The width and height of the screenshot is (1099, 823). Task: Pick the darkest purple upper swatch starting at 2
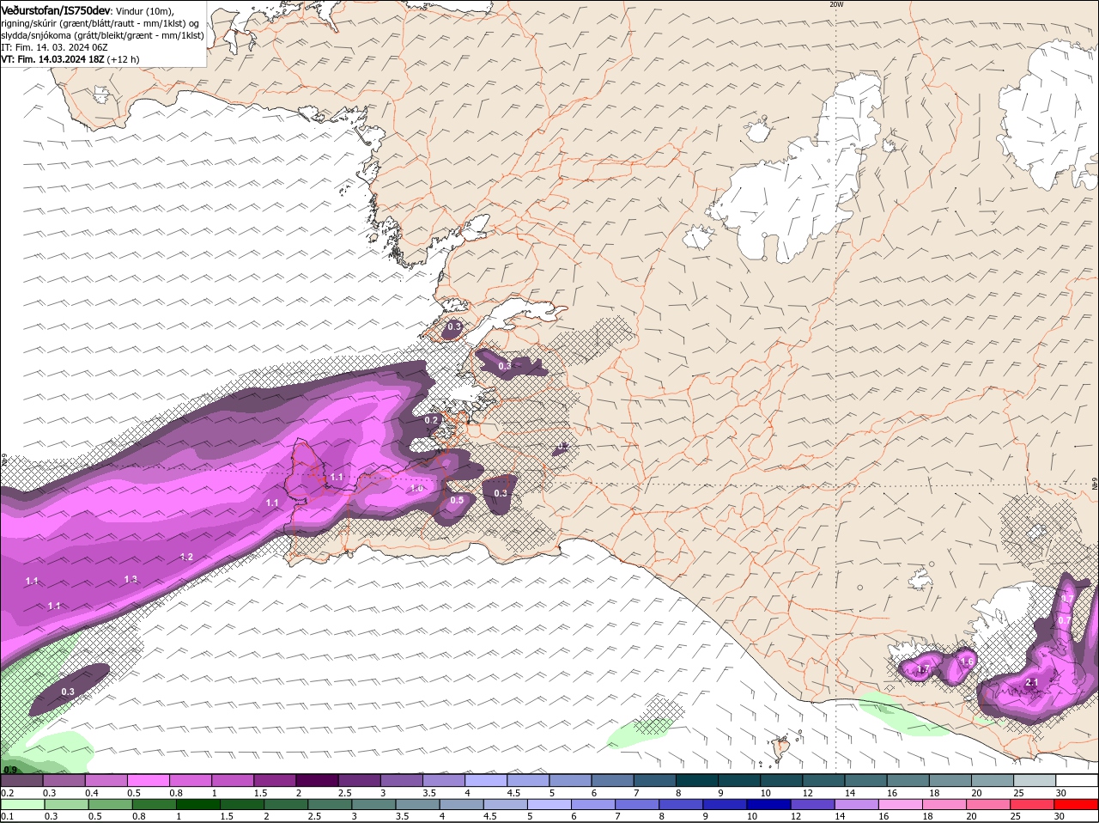coord(317,780)
